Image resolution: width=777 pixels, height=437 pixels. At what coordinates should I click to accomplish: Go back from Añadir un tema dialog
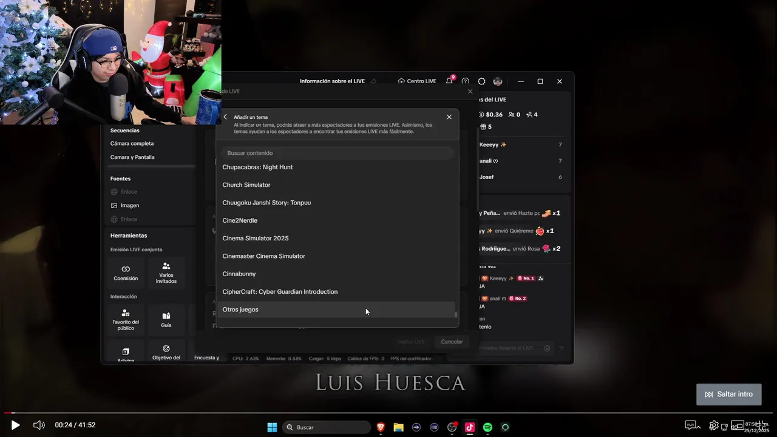point(225,117)
